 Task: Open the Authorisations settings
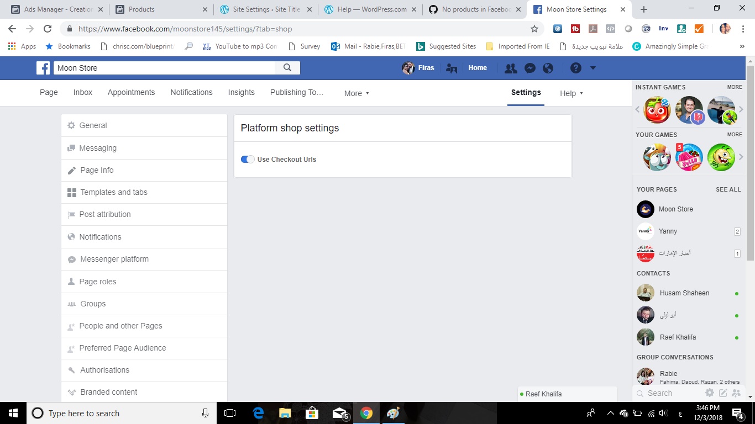(144, 370)
